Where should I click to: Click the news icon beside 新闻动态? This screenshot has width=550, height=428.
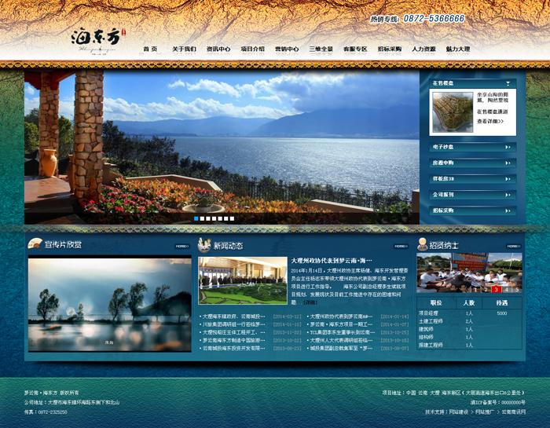click(204, 245)
